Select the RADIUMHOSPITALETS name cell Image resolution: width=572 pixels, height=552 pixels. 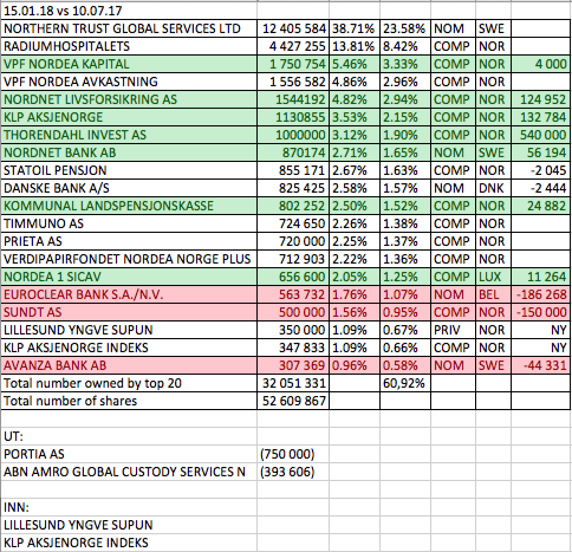tap(129, 46)
